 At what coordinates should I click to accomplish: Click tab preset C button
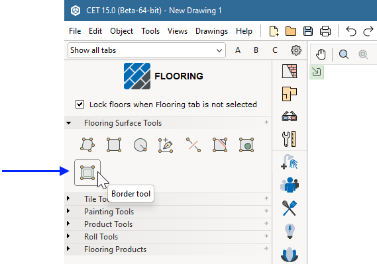pos(275,50)
